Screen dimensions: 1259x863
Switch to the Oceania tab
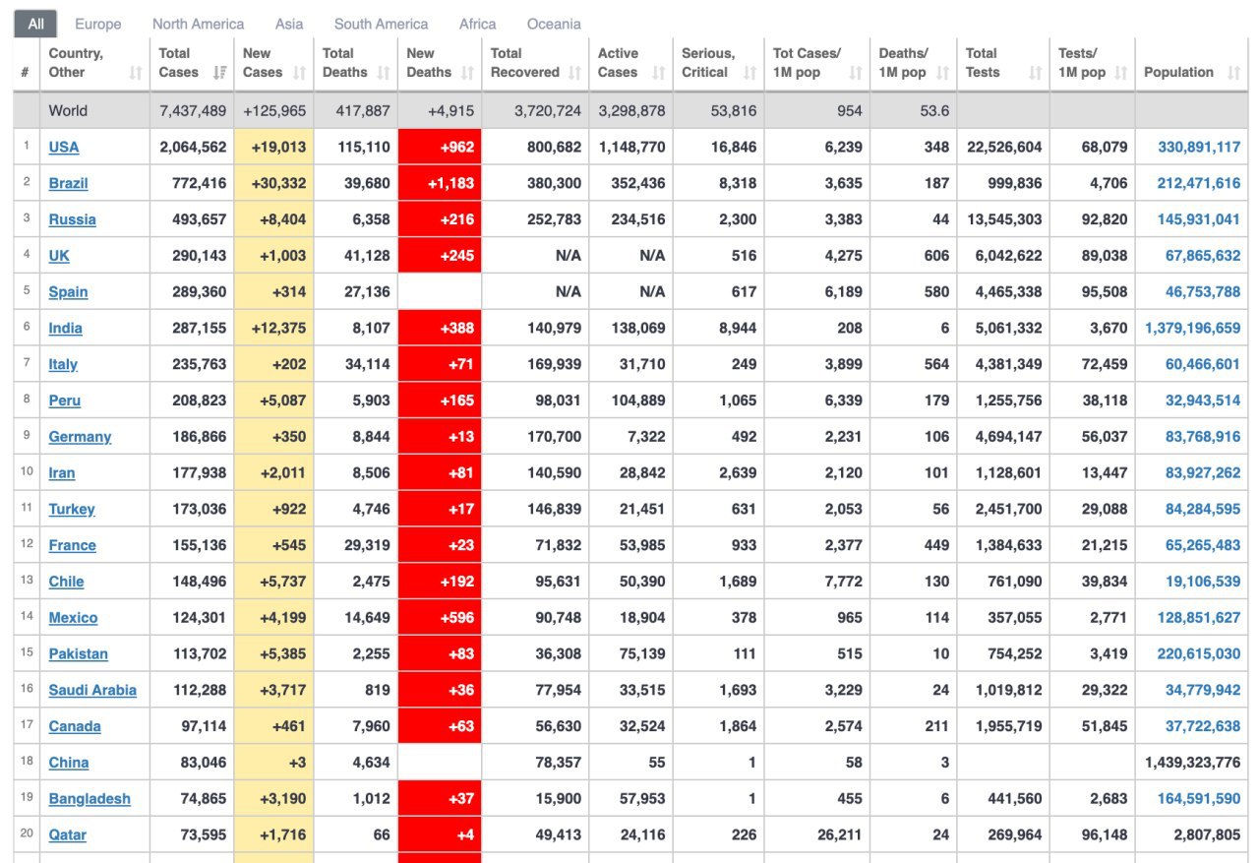[x=554, y=24]
